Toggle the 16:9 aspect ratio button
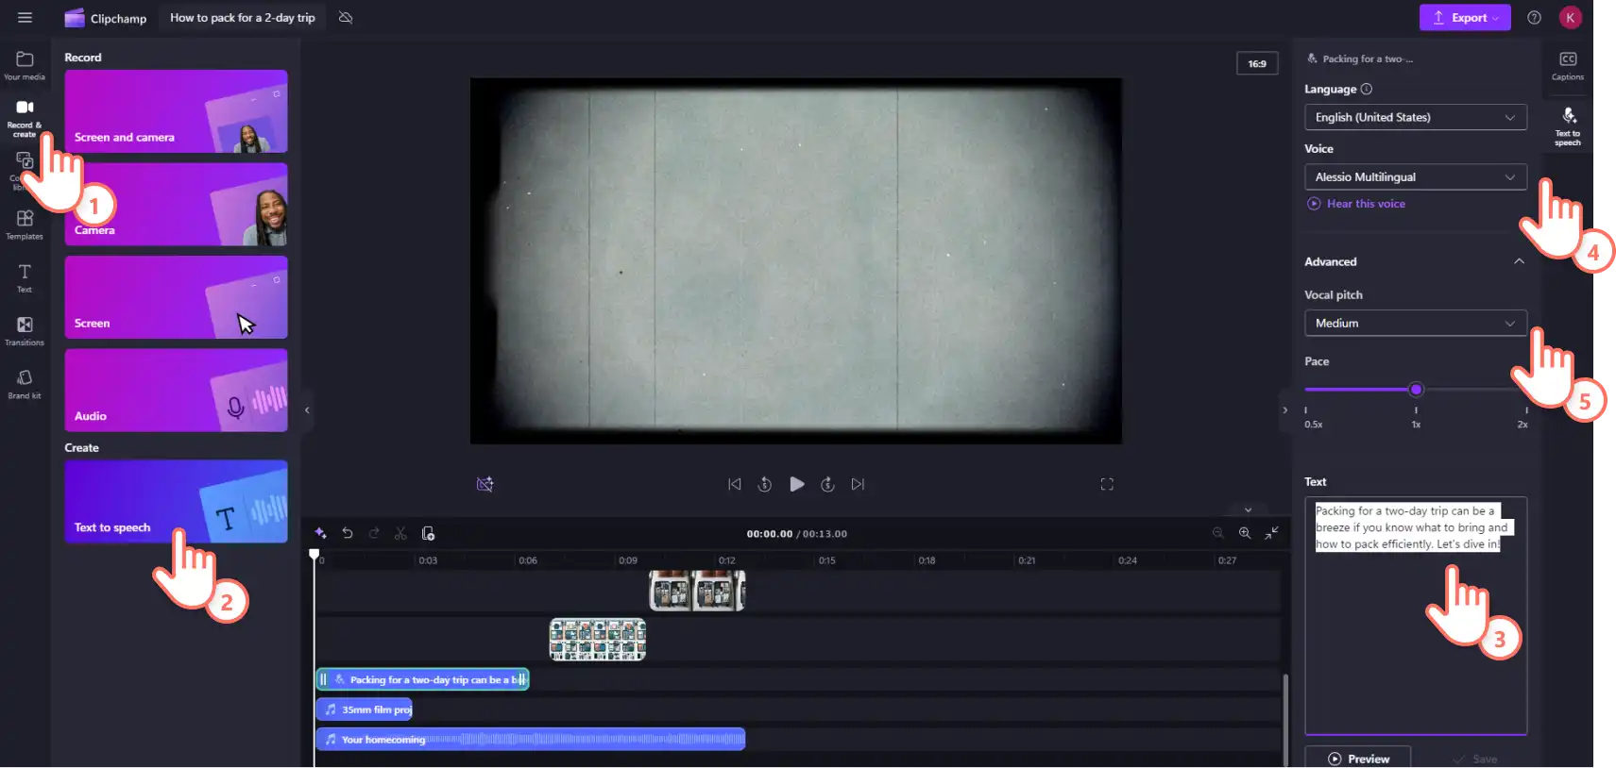The image size is (1616, 768). tap(1257, 63)
